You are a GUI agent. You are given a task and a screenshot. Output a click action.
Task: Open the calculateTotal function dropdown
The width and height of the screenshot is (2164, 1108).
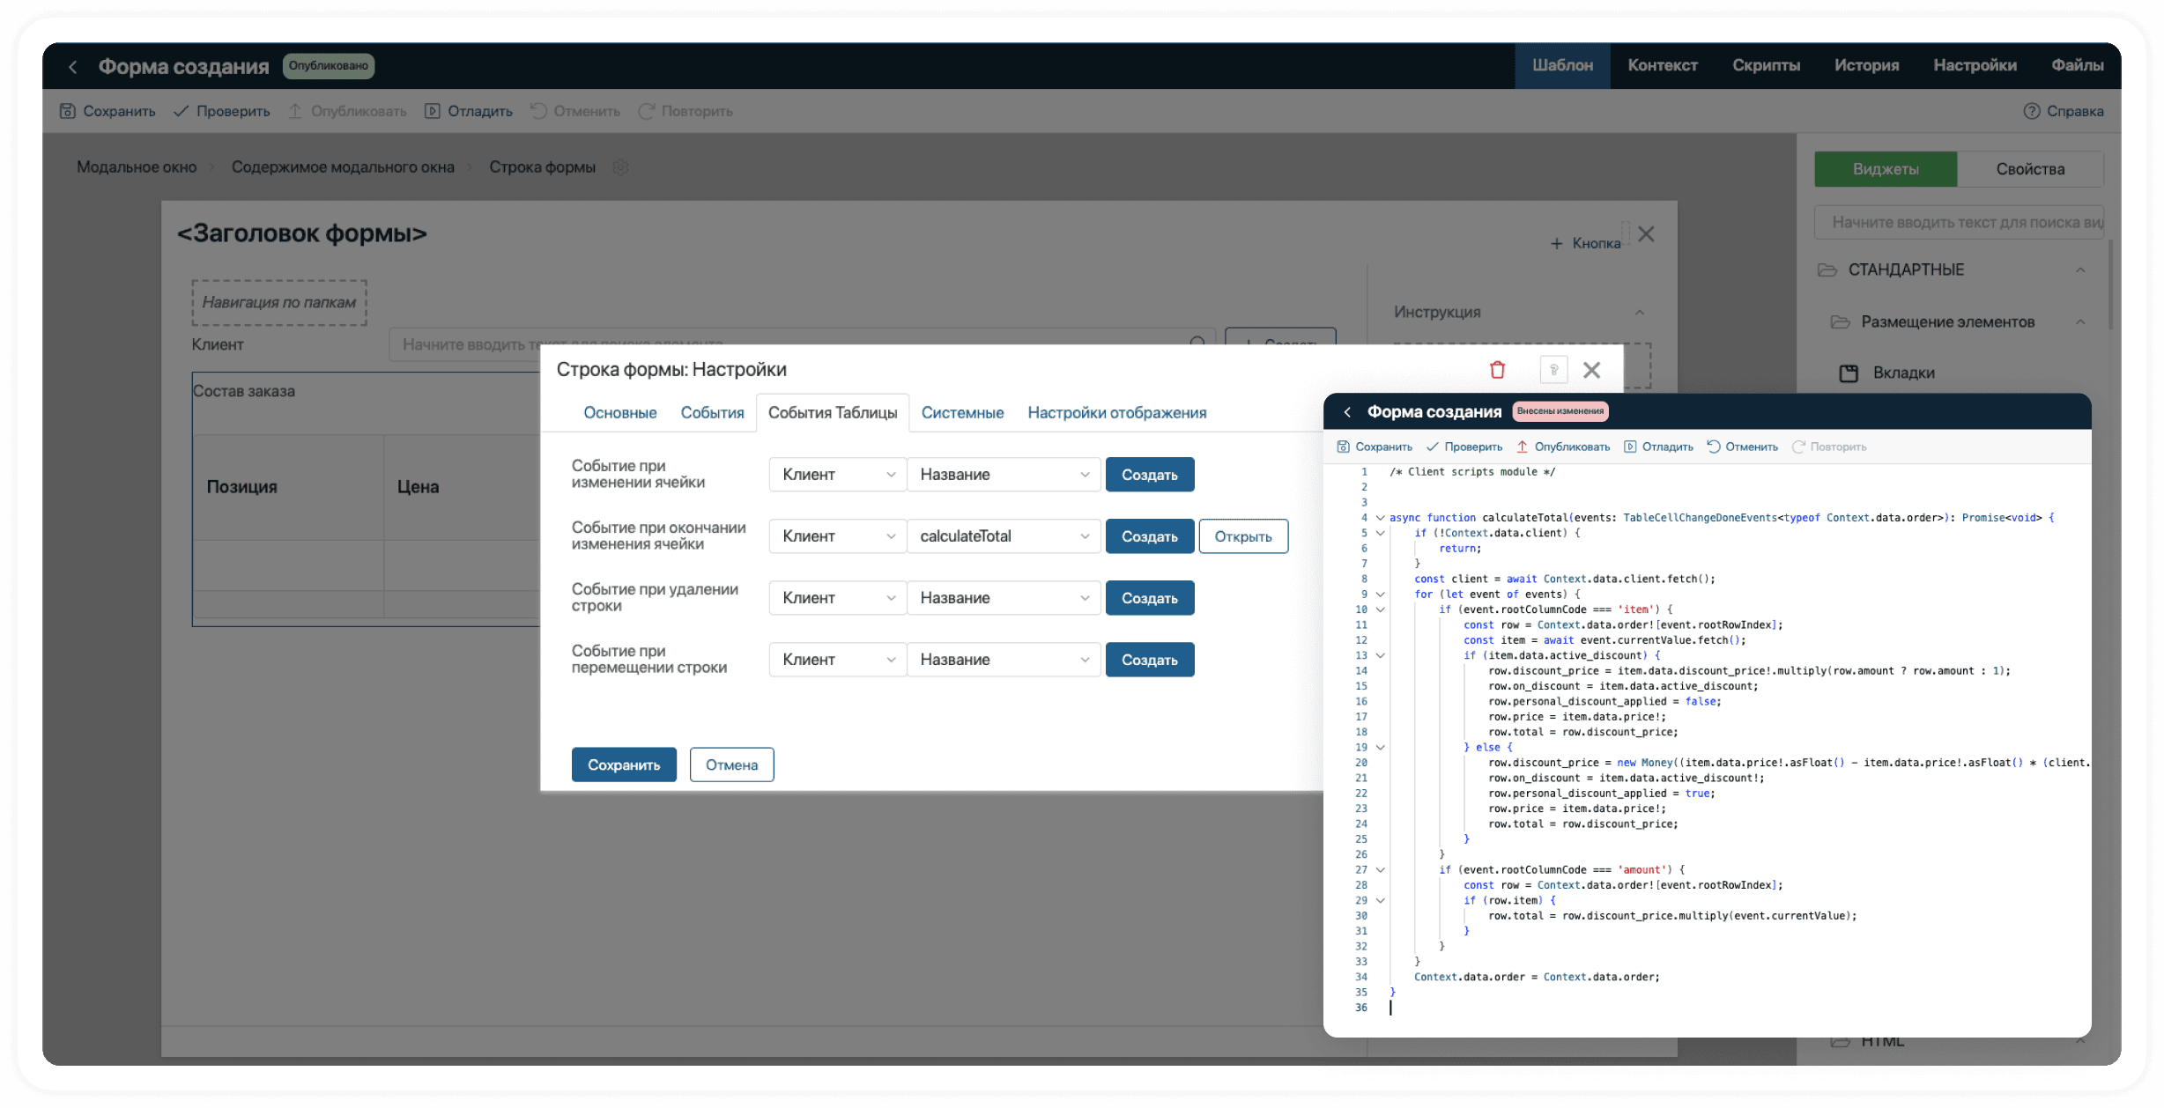point(1004,536)
